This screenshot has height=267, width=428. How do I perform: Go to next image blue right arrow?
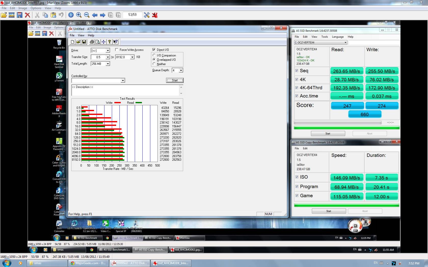point(103,15)
